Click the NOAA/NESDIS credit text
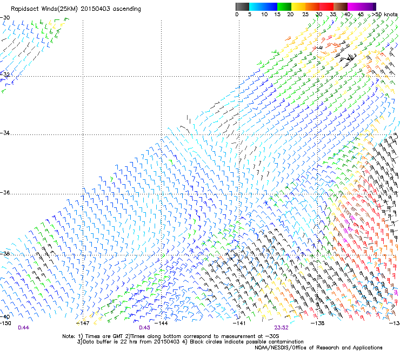 click(x=318, y=348)
